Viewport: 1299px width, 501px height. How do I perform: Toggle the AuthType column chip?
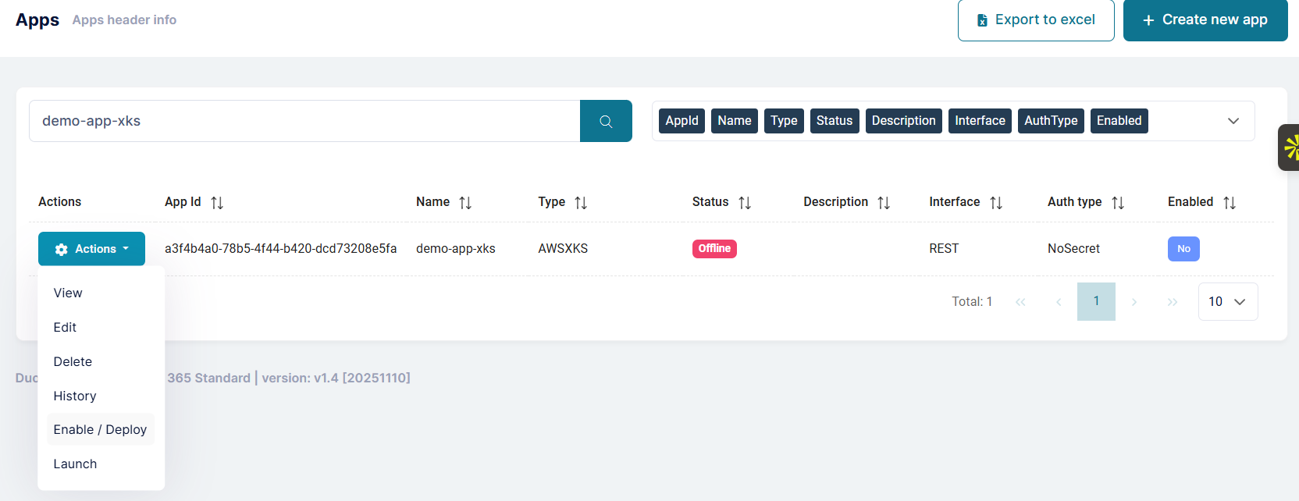(x=1051, y=121)
